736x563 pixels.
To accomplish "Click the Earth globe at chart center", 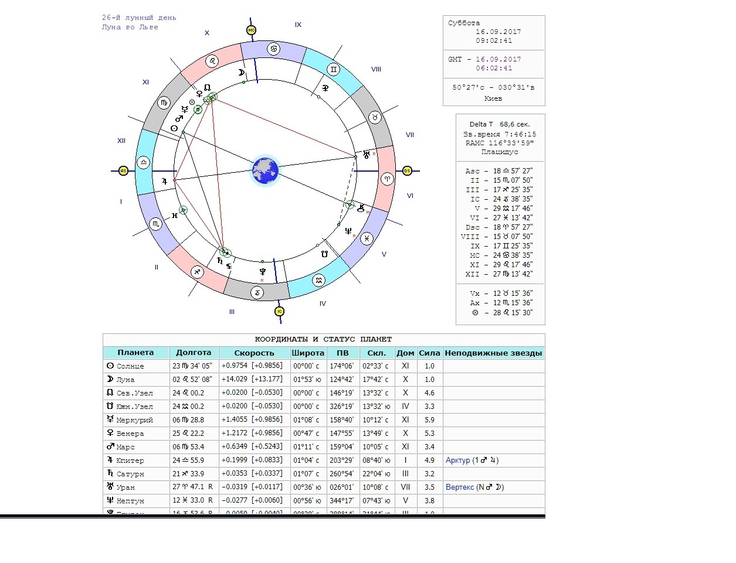I will (x=265, y=170).
